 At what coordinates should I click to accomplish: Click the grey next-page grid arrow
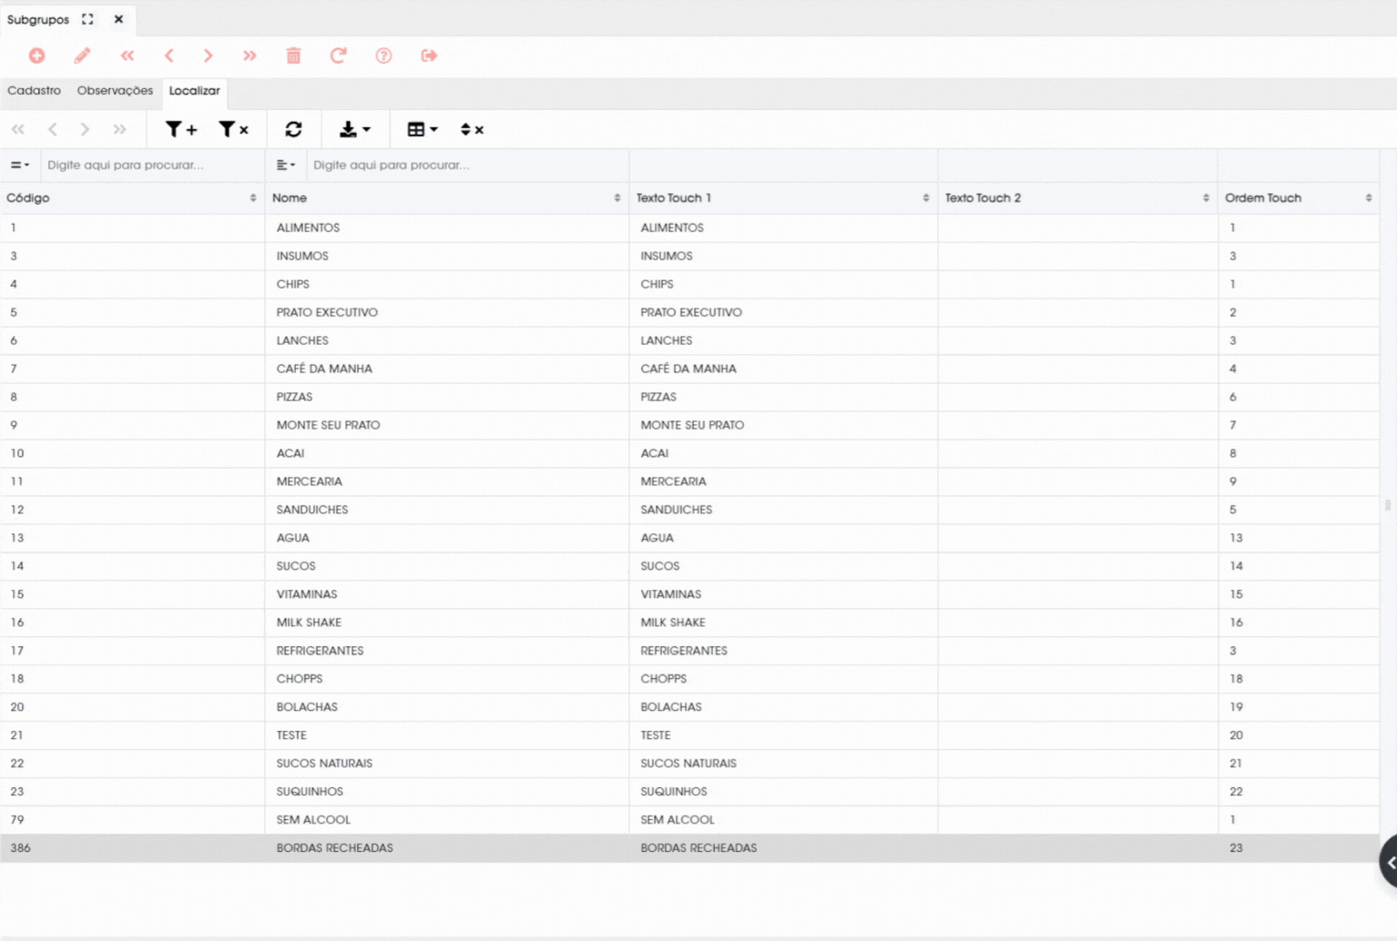tap(85, 129)
